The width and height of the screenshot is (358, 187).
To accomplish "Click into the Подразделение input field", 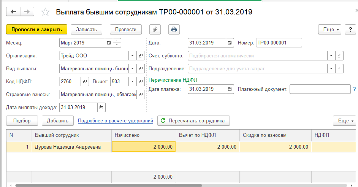I will (258, 68).
